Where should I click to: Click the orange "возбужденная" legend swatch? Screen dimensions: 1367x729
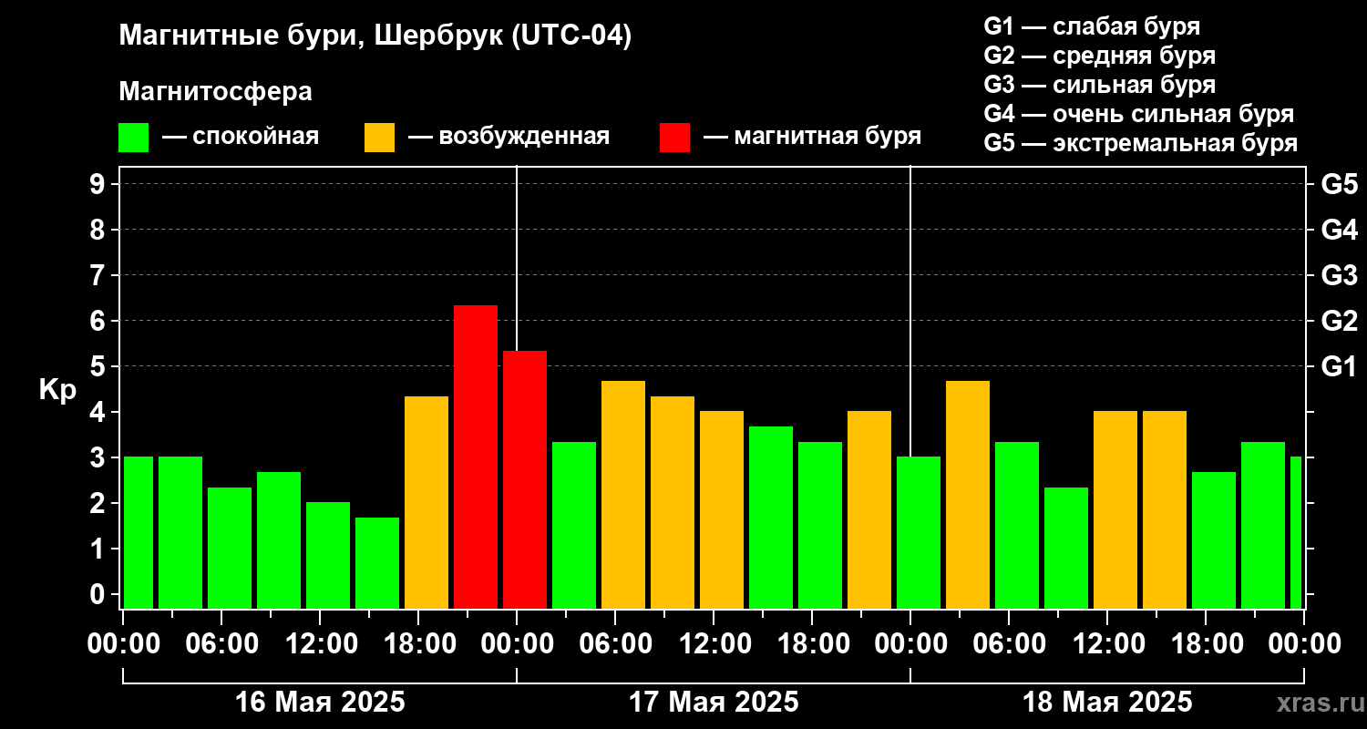[379, 138]
